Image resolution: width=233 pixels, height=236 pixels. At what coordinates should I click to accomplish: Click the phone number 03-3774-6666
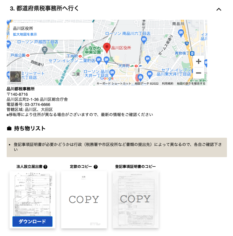click(38, 105)
